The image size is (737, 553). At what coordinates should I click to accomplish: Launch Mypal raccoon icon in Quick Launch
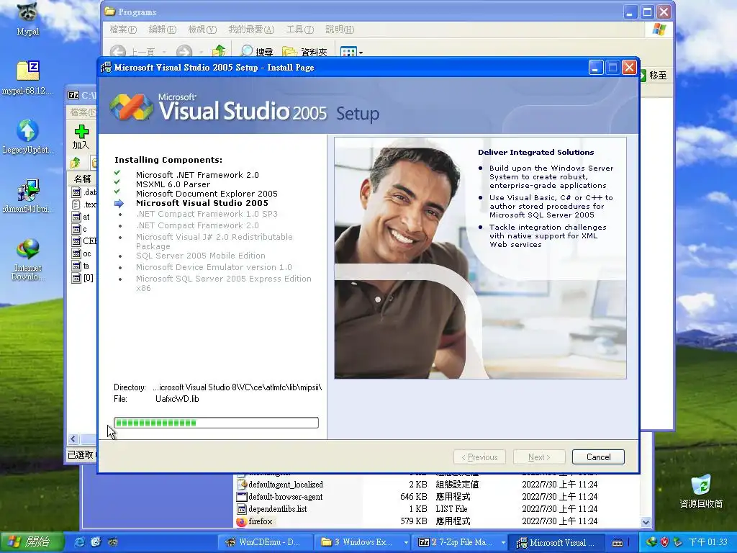pos(113,542)
